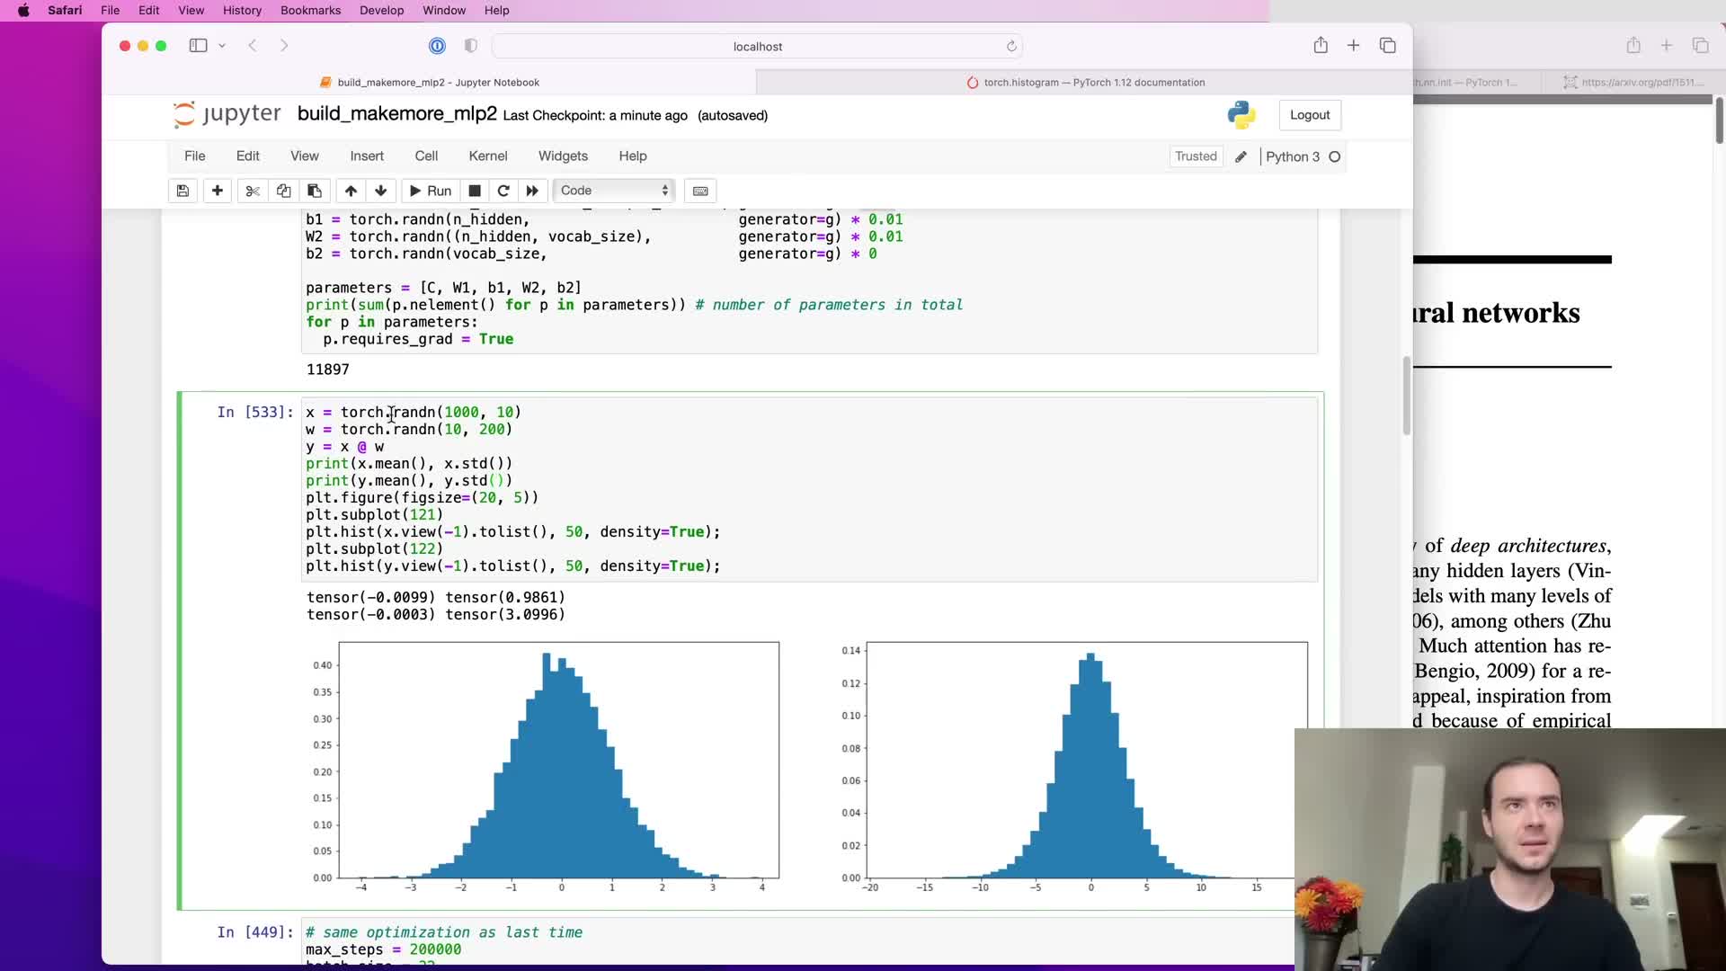Open the Kernel menu
The height and width of the screenshot is (971, 1726).
(x=487, y=156)
